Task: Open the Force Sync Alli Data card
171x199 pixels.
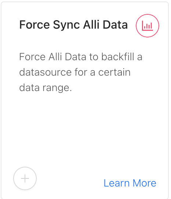Action: [85, 100]
